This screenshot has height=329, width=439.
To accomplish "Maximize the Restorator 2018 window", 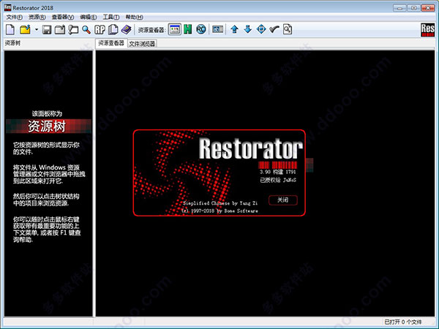I will 414,8.
